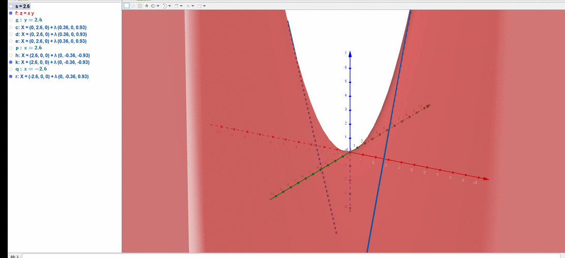Click the input bar at bottom
This screenshot has width=565, height=258.
click(x=289, y=255)
